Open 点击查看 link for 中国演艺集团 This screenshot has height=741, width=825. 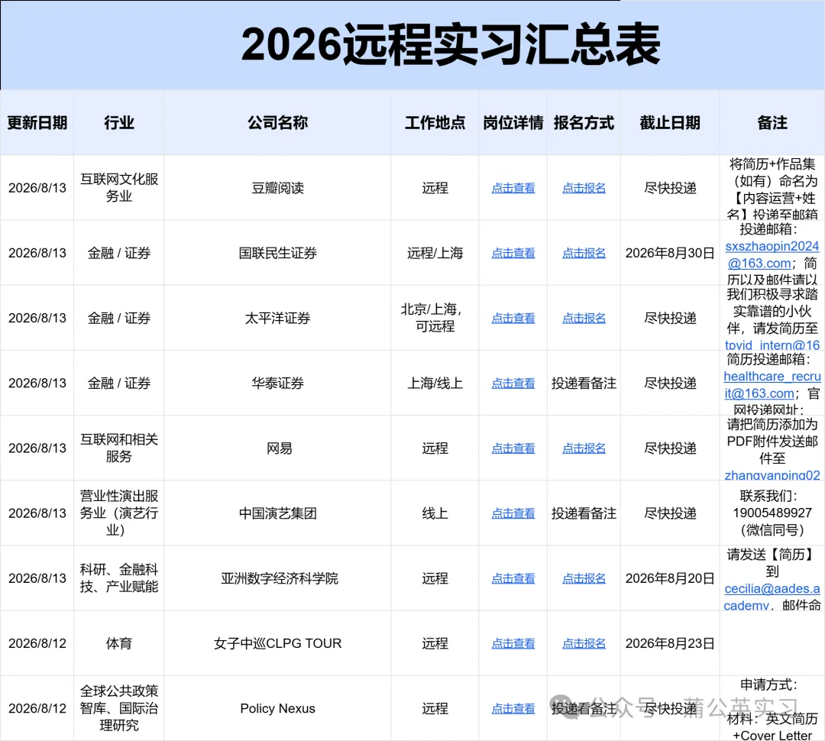[513, 513]
